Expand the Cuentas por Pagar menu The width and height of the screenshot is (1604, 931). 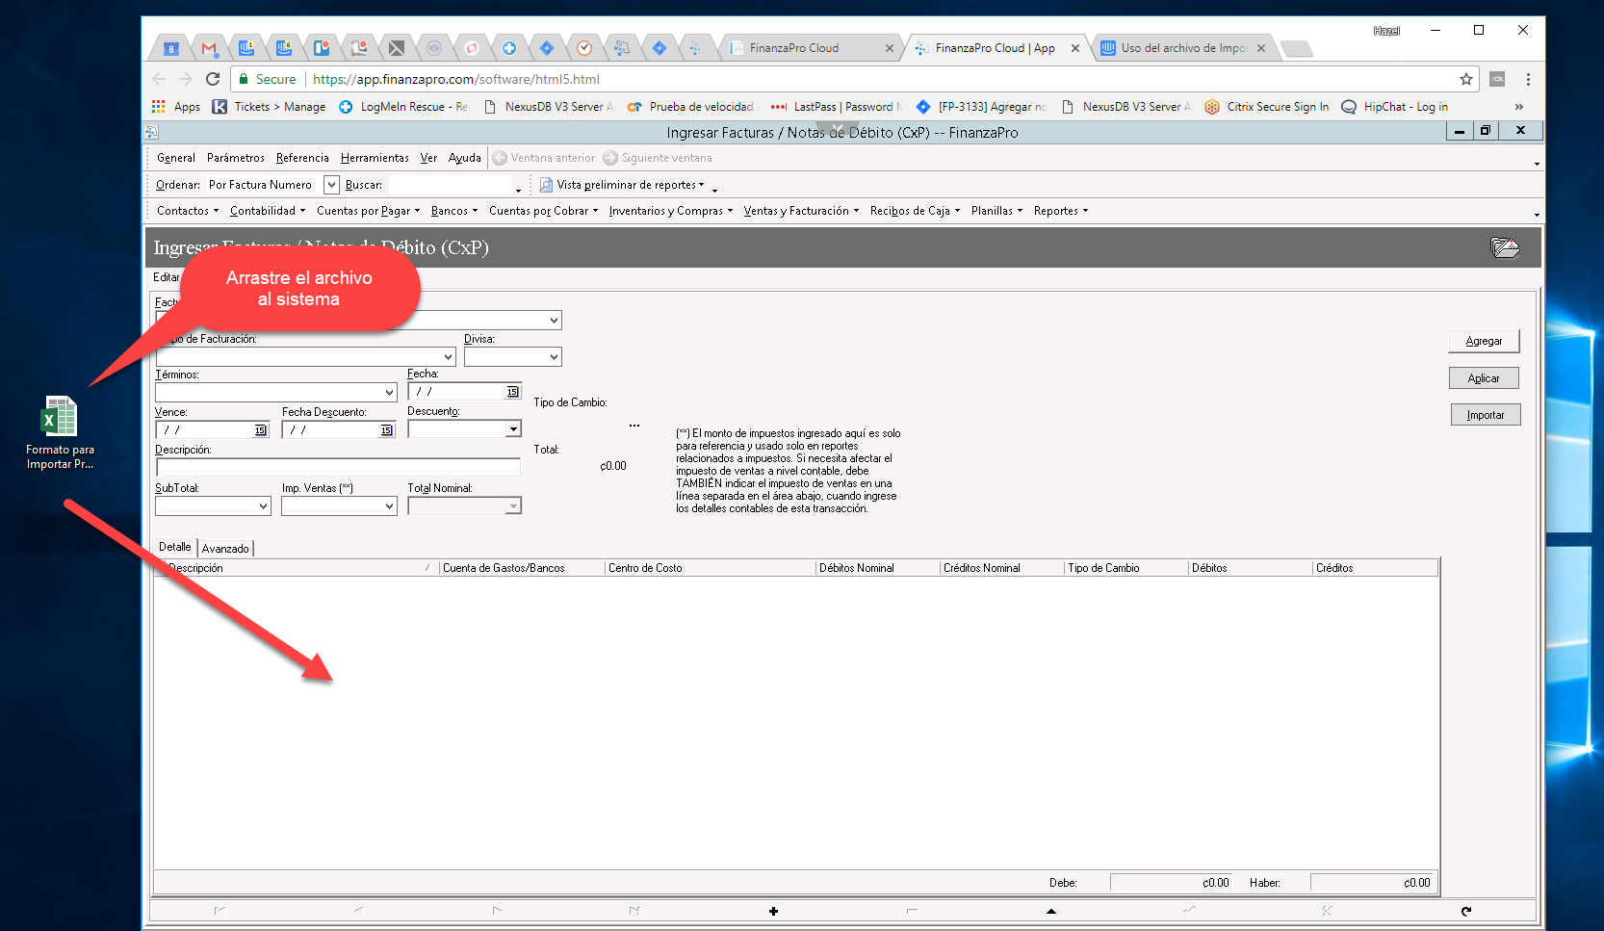(368, 211)
